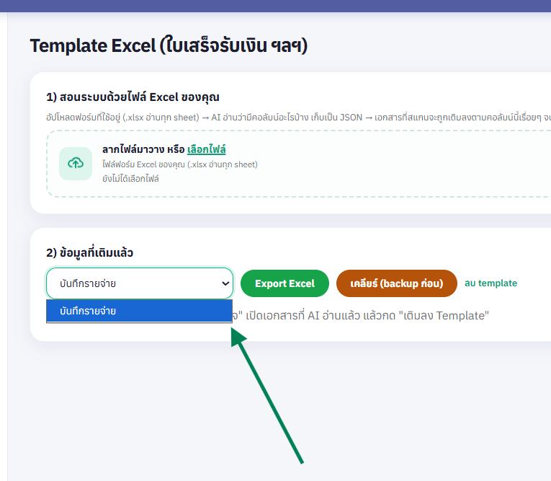Click the text ยังไม่ได้เลือกไฟล์
551x481 pixels.
(x=130, y=179)
